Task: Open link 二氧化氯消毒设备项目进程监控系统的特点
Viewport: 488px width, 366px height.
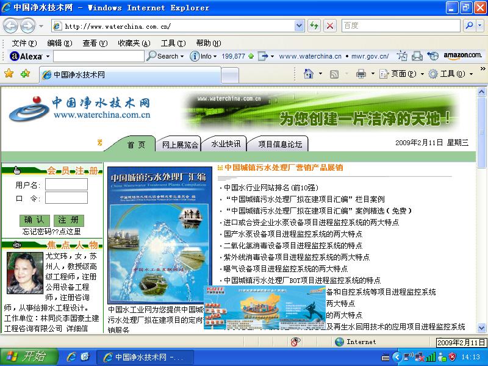Action: point(293,246)
